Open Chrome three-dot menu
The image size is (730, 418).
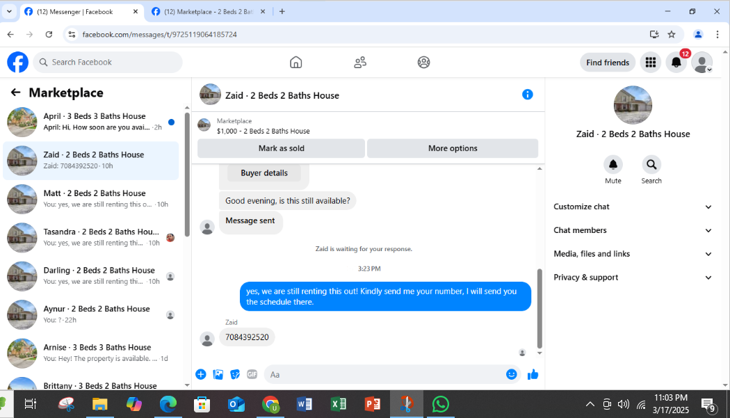[717, 35]
